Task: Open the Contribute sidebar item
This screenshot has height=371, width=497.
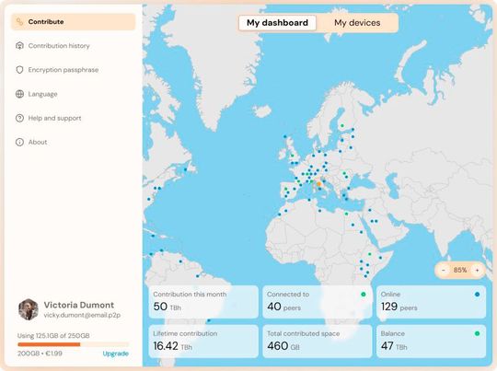Action: [74, 22]
